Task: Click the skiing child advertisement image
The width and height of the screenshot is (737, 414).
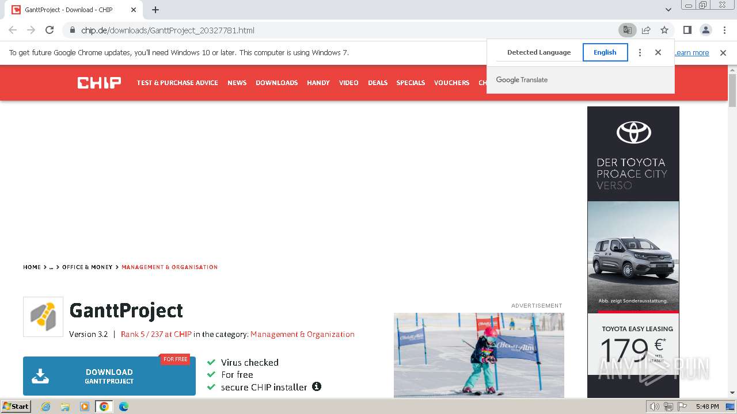Action: tap(479, 355)
